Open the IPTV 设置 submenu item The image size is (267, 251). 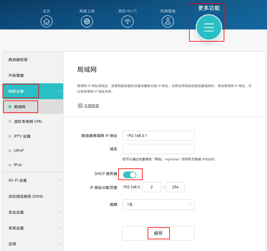pos(22,136)
